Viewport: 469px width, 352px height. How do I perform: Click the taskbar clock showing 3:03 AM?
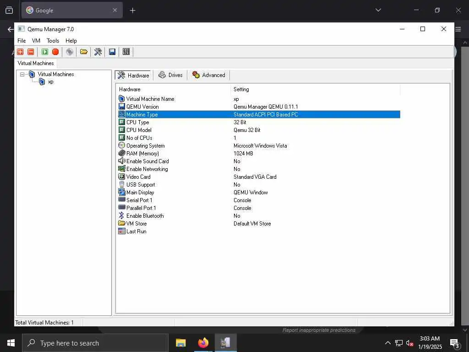point(430,343)
